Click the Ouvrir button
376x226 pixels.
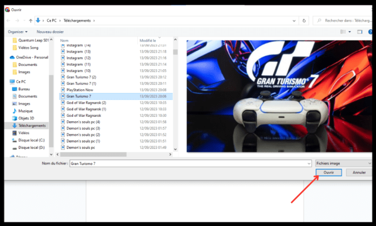click(x=329, y=172)
